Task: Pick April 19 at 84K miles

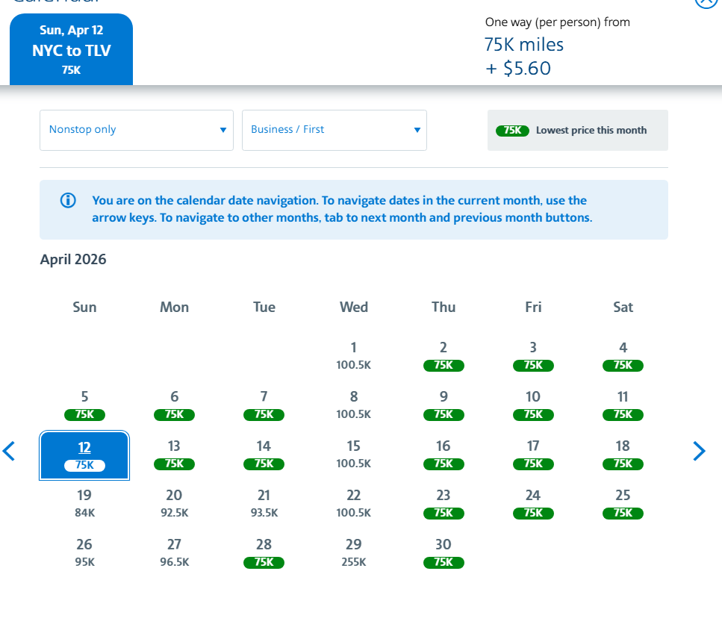Action: [84, 503]
